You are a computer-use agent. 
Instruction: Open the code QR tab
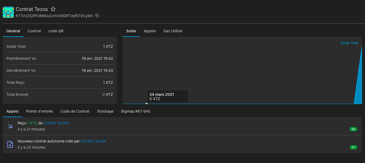point(56,31)
